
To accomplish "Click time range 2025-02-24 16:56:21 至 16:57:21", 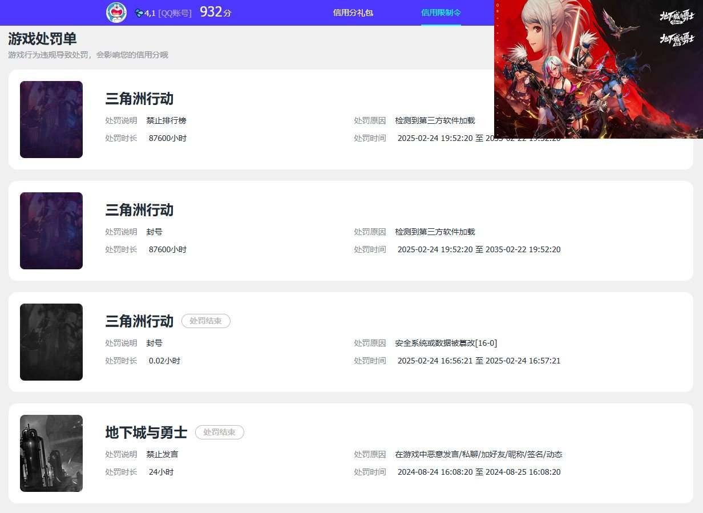I will [479, 361].
